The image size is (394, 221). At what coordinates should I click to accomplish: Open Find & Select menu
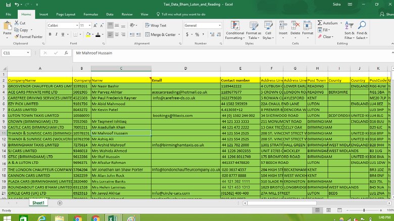click(362, 30)
